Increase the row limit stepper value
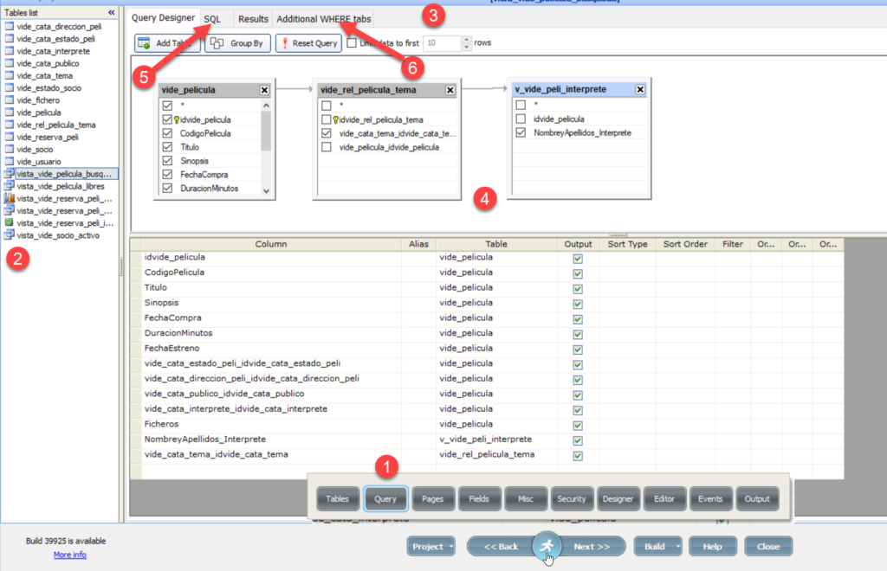Image resolution: width=887 pixels, height=571 pixels. click(467, 39)
